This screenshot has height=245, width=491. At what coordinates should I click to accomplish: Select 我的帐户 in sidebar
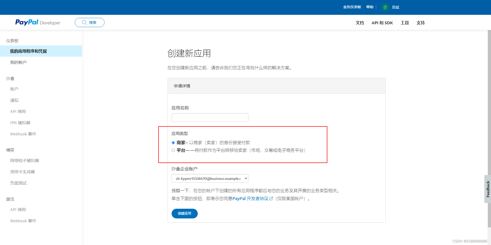coord(18,62)
